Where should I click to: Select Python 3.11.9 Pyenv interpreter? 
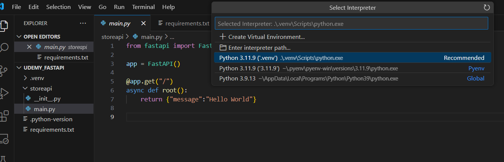click(353, 68)
